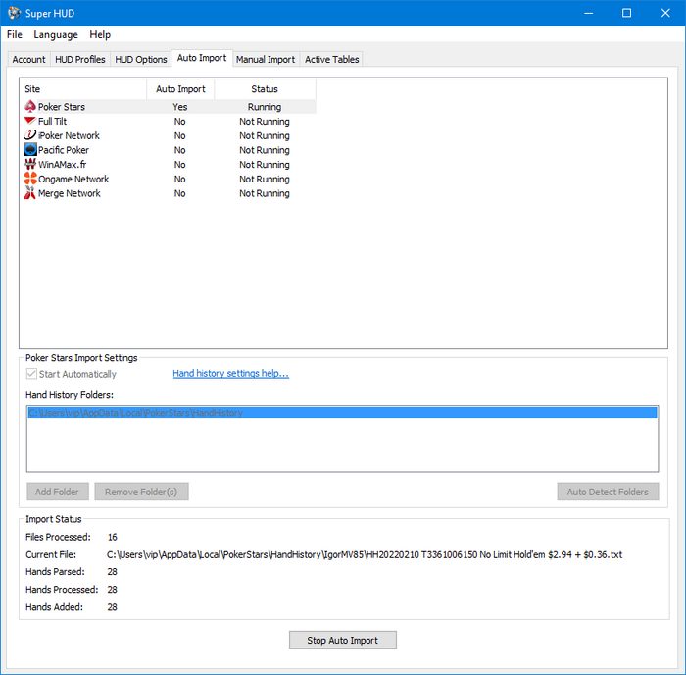
Task: Click the Not Running status for Full Tilt
Action: click(x=265, y=121)
